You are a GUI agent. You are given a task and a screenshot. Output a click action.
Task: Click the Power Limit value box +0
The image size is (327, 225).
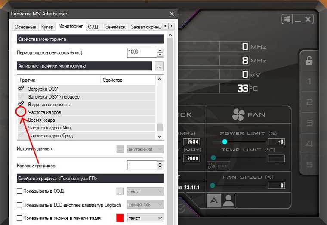click(x=276, y=142)
